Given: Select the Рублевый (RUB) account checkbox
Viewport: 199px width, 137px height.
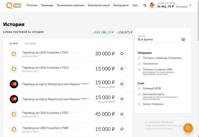Looking at the screenshot, I should point(139,89).
